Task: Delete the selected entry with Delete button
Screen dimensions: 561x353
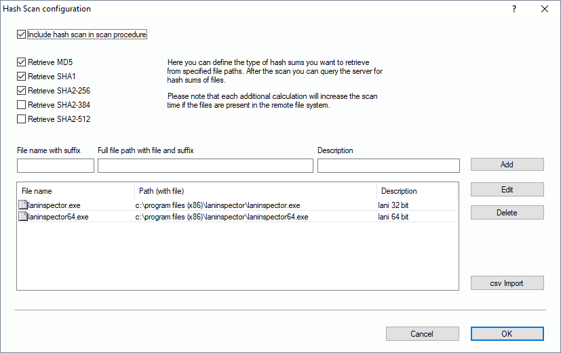Action: pos(507,213)
